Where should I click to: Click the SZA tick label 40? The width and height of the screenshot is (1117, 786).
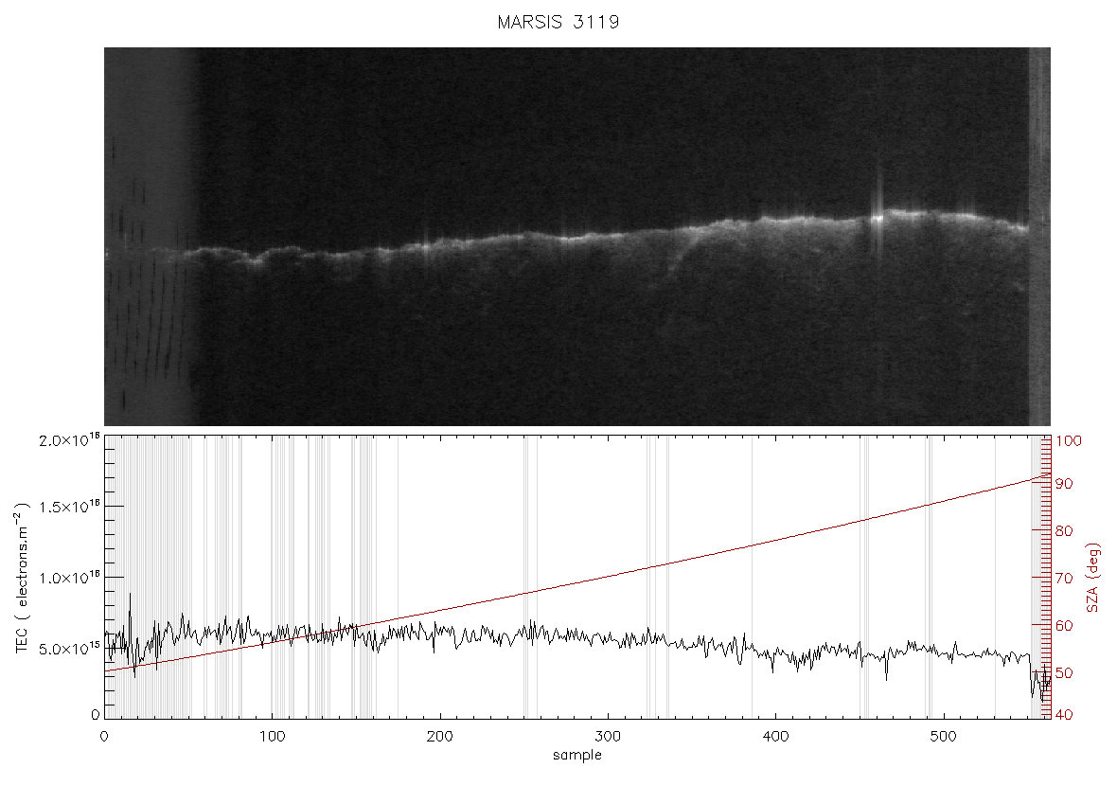click(1064, 715)
